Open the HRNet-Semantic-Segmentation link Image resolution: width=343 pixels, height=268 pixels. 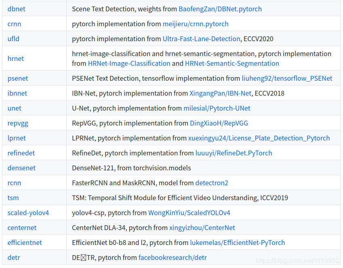coord(232,63)
